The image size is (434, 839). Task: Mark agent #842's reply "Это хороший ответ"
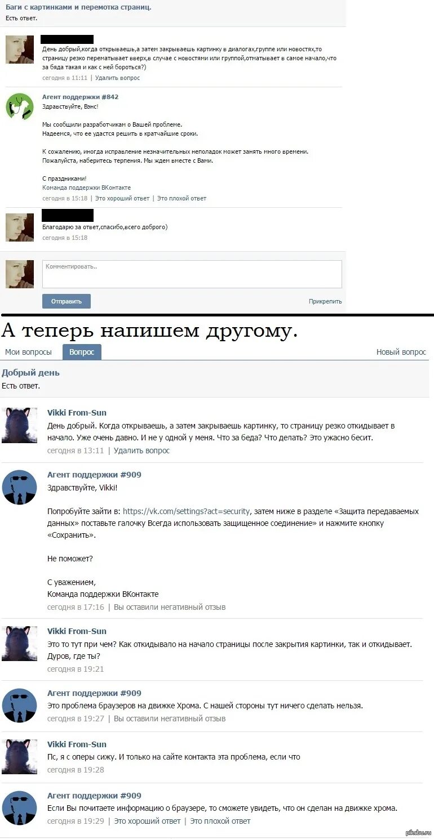pos(122,198)
